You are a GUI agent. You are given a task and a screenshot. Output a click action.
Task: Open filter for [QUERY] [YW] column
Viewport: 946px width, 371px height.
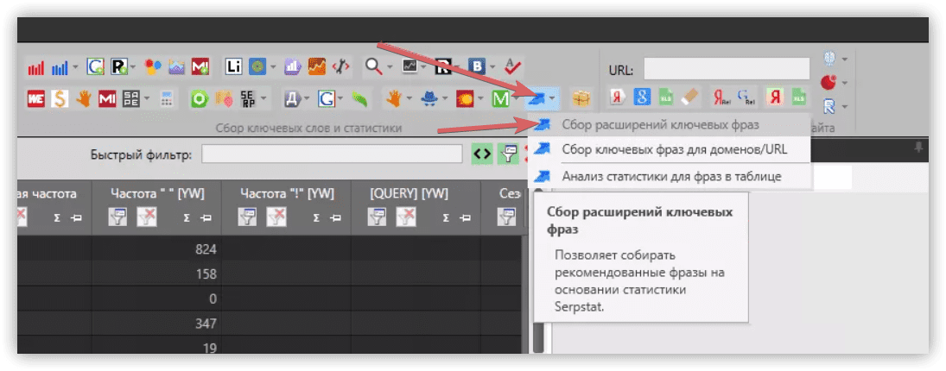[x=377, y=217]
